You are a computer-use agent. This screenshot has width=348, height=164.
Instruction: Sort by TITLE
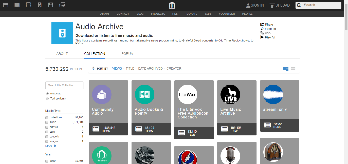point(130,68)
